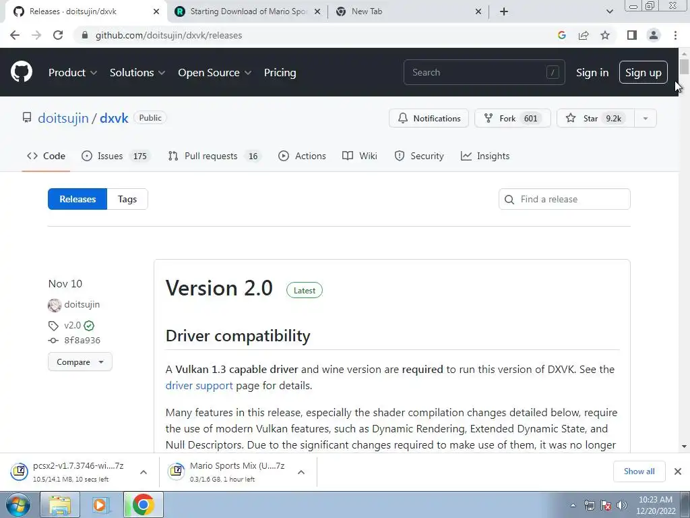
Task: Open the Pull requests tab
Action: click(x=215, y=156)
